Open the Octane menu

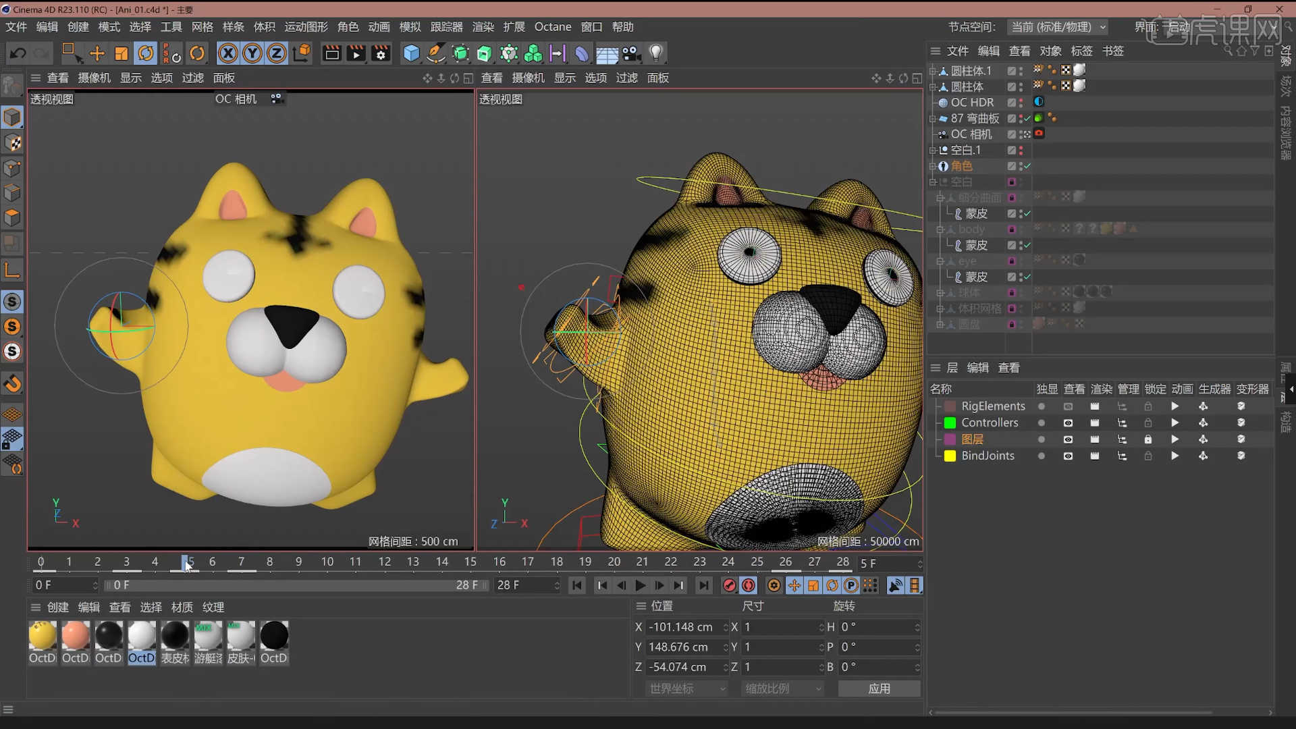tap(552, 26)
